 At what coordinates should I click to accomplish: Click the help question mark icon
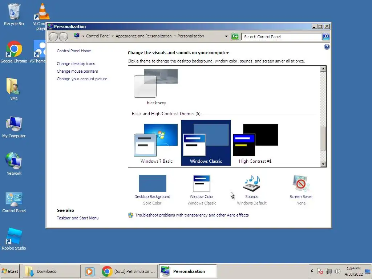(327, 47)
